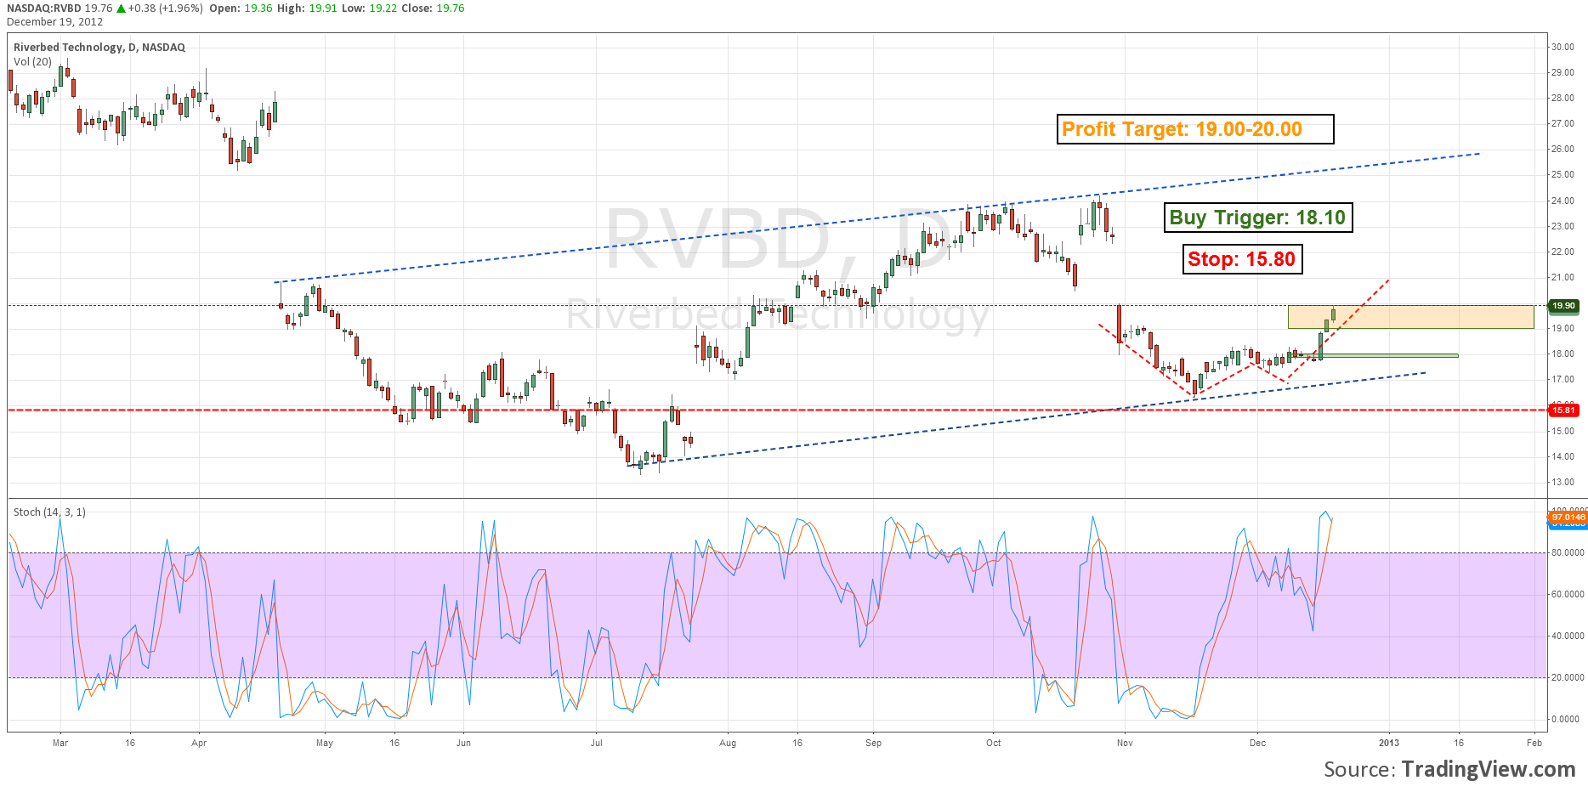Click the December 19, 2012 date text
The image size is (1588, 792).
[54, 22]
